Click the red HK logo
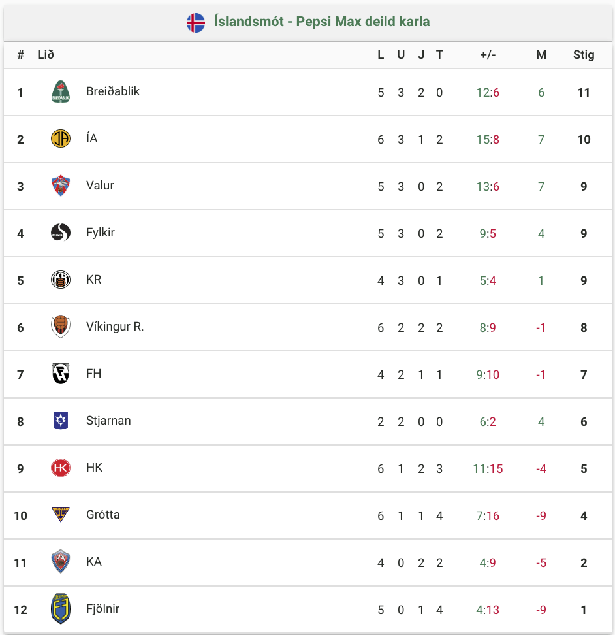615x635 pixels. tap(61, 468)
